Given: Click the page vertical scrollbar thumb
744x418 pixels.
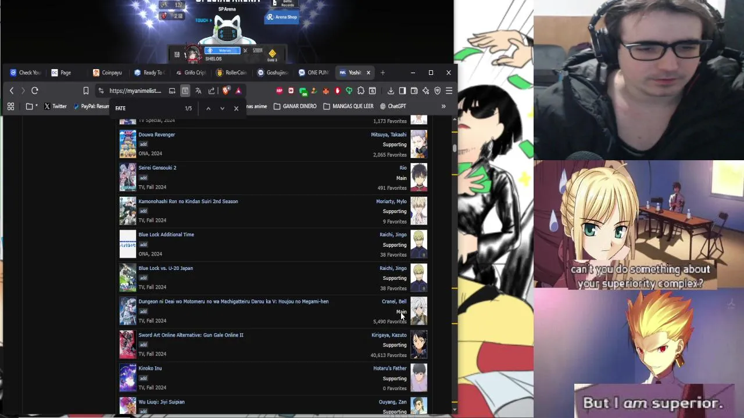Looking at the screenshot, I should tap(455, 148).
